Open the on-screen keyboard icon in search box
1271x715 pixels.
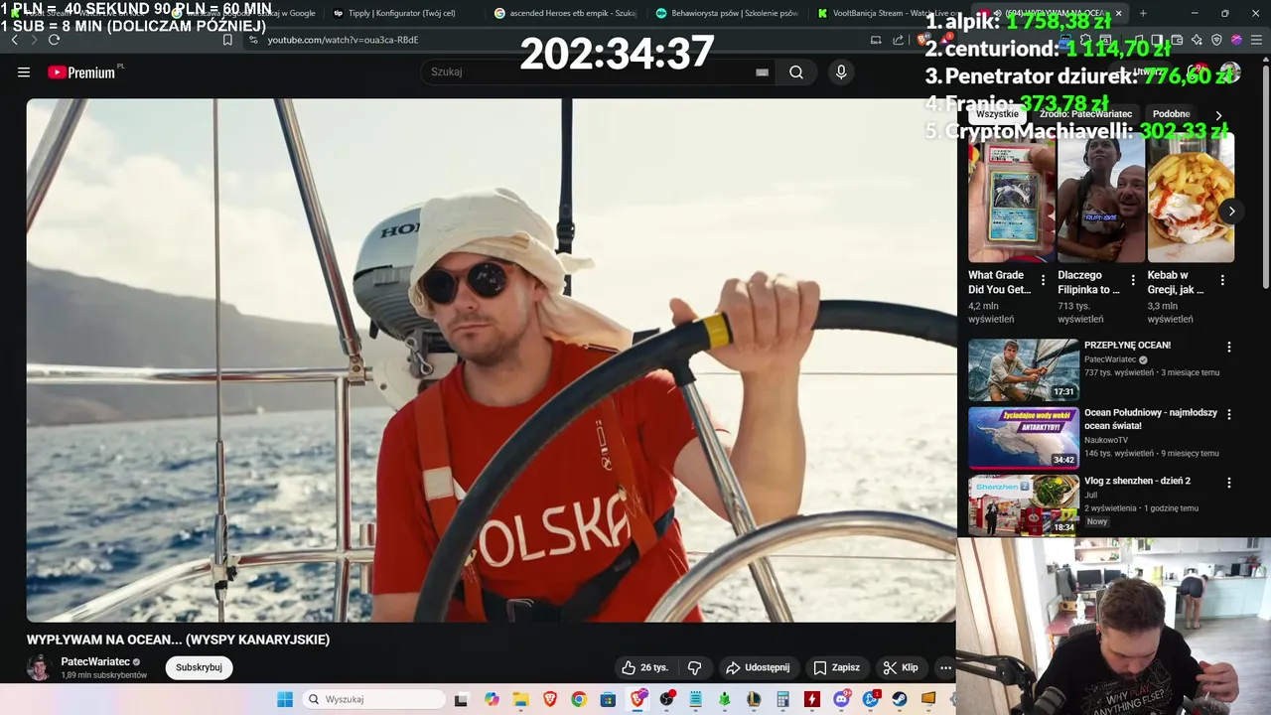[762, 72]
